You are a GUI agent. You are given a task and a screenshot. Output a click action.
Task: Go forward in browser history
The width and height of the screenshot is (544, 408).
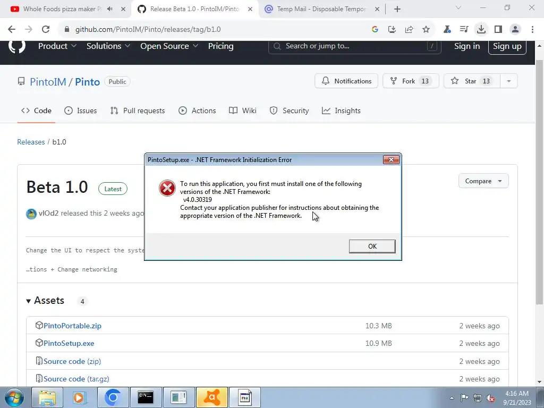tap(29, 30)
